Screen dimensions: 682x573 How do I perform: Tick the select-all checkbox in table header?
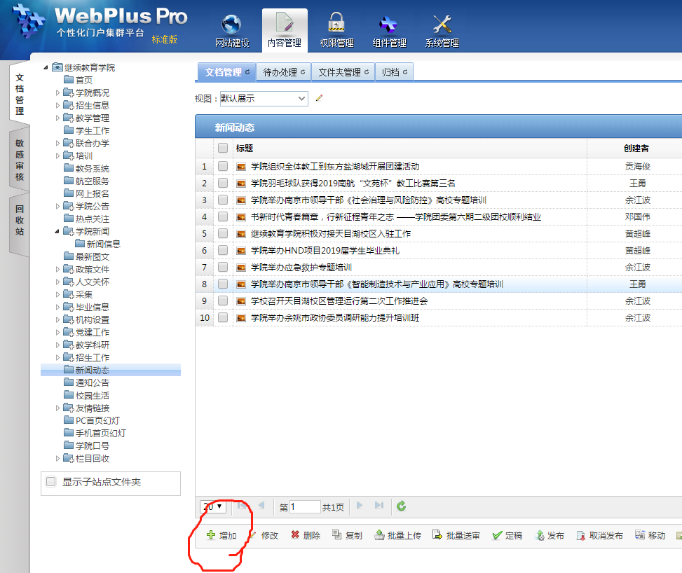[223, 149]
